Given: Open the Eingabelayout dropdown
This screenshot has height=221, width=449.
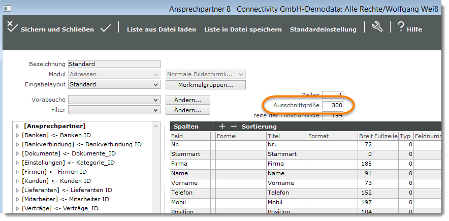Looking at the screenshot, I should tap(155, 84).
